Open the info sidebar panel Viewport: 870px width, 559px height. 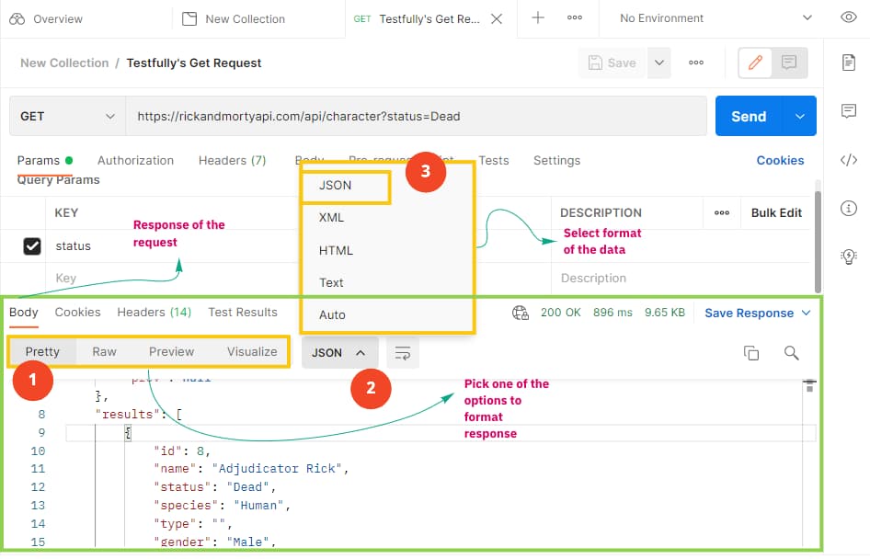pos(847,209)
